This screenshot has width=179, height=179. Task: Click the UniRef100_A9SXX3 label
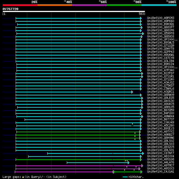161,169
